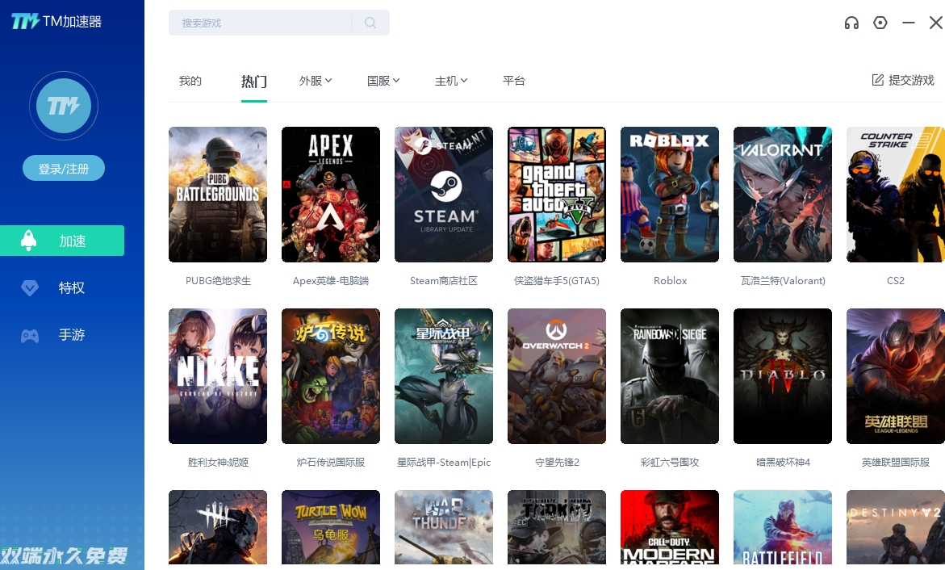Open the Destiny 2 cover
This screenshot has width=945, height=570.
(x=896, y=527)
